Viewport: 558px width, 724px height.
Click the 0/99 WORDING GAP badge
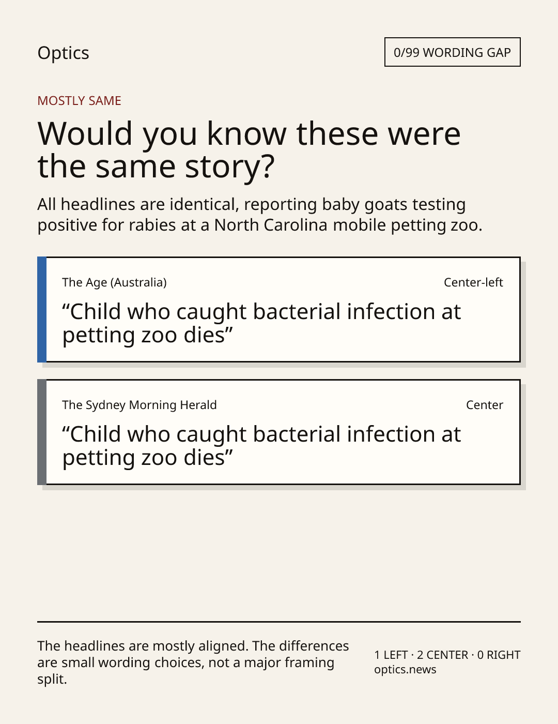click(x=452, y=52)
